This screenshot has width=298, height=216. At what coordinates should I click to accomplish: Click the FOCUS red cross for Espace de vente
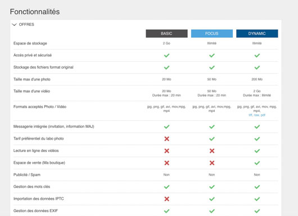coord(212,163)
